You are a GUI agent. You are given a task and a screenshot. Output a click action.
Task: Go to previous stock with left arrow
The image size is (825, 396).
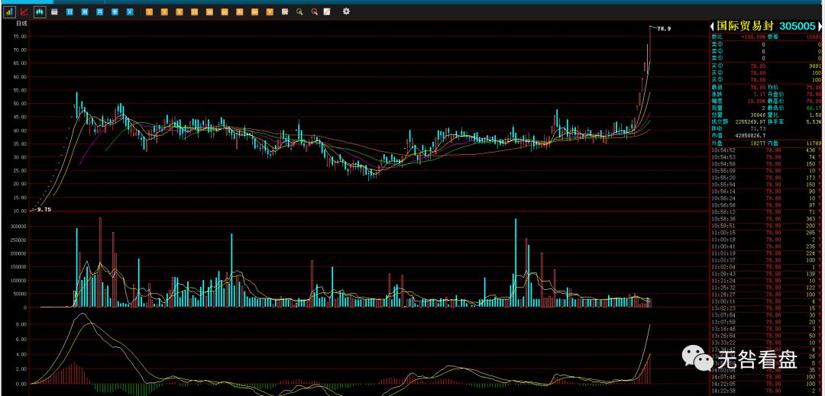[713, 26]
